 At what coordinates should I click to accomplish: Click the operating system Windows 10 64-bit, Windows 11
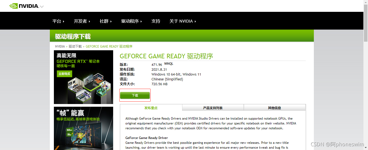coord(176,74)
